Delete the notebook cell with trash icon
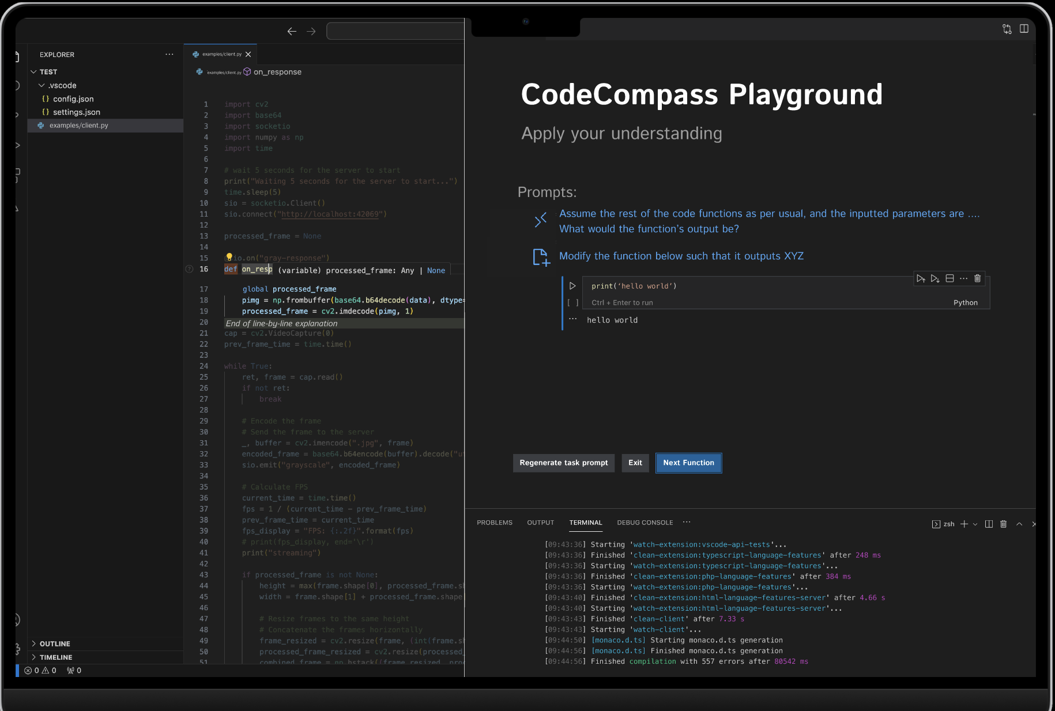 [x=978, y=278]
